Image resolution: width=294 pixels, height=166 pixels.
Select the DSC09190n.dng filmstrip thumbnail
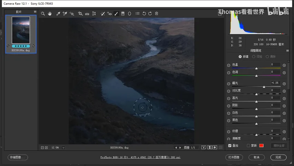pyautogui.click(x=21, y=30)
